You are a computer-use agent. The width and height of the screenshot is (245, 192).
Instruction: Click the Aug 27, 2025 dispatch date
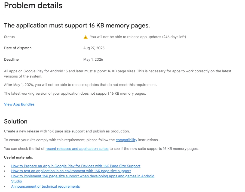(94, 48)
